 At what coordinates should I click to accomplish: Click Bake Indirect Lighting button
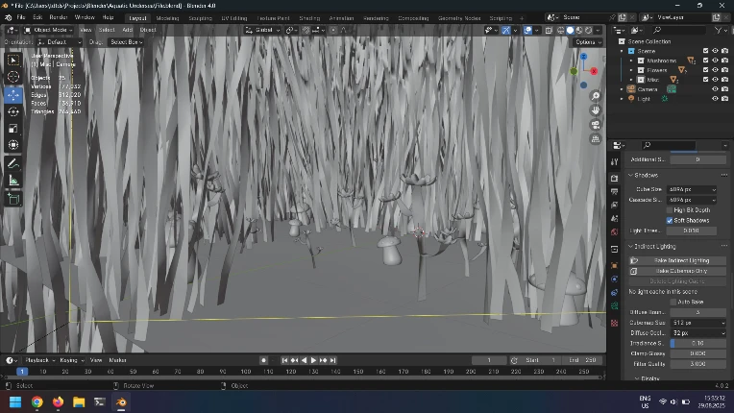(677, 260)
